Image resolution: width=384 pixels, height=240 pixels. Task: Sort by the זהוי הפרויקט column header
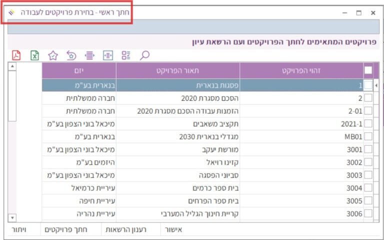pyautogui.click(x=301, y=70)
